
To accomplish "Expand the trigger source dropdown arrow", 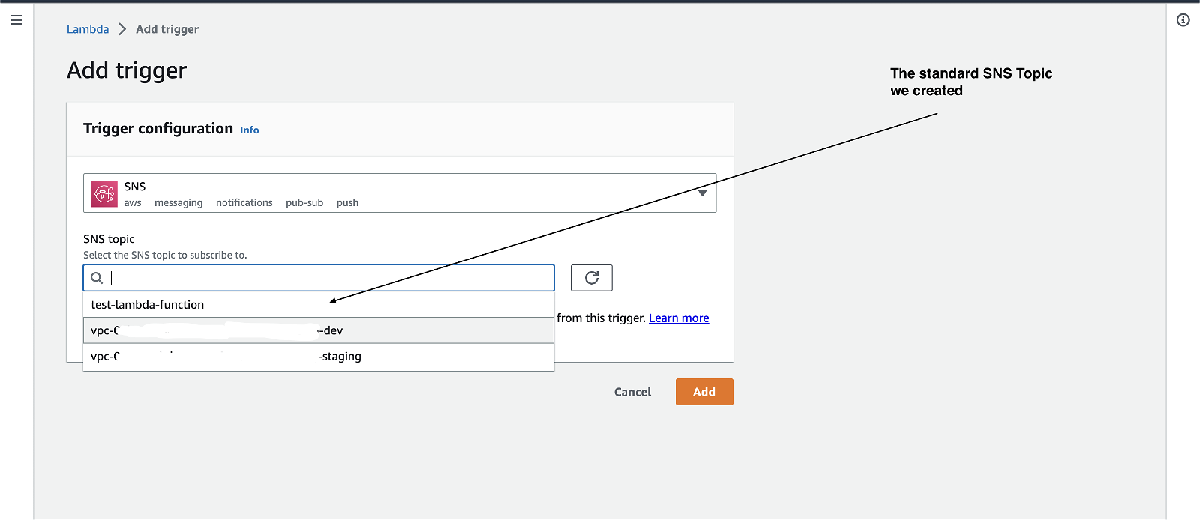I will click(x=702, y=193).
